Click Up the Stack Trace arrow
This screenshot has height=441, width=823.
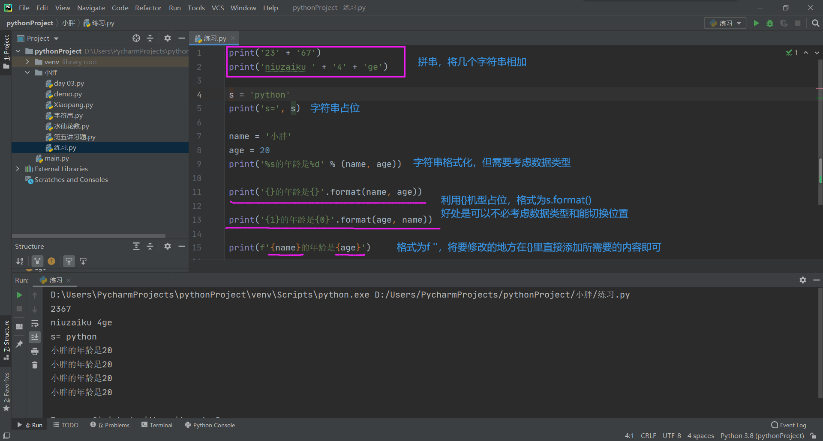35,295
